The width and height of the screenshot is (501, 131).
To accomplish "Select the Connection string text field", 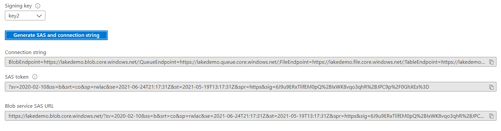I will coord(250,62).
